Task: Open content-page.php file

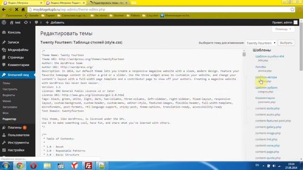Action: pos(267,152)
